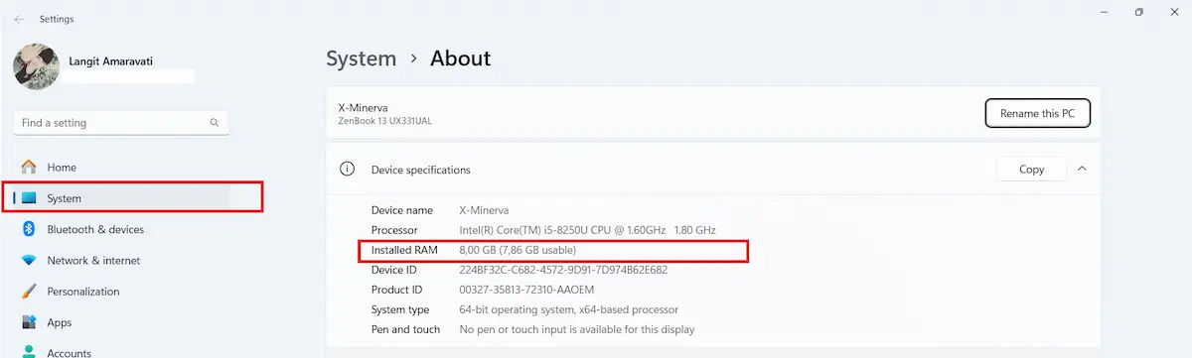The width and height of the screenshot is (1192, 358).
Task: Click the 64-bit operating system value
Action: click(569, 309)
